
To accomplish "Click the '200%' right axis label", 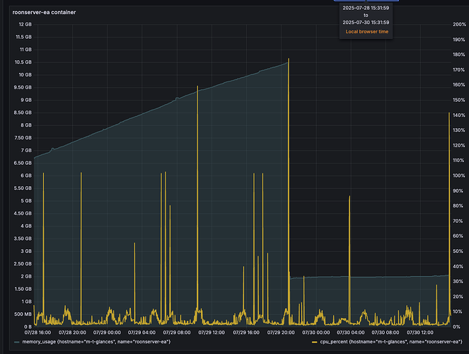I will (459, 24).
